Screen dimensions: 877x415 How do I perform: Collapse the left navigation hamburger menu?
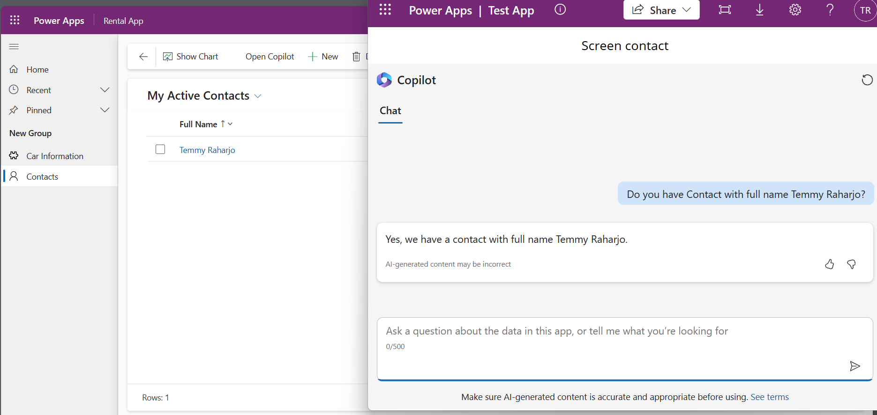14,46
